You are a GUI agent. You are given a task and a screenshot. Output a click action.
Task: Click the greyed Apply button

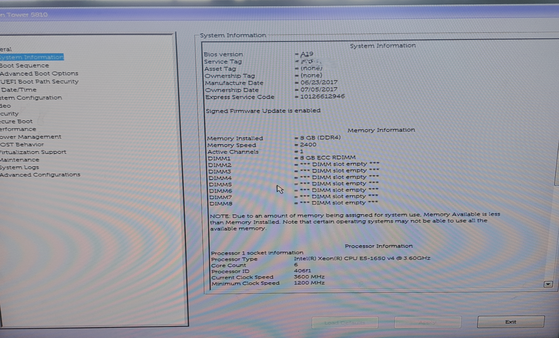click(427, 323)
